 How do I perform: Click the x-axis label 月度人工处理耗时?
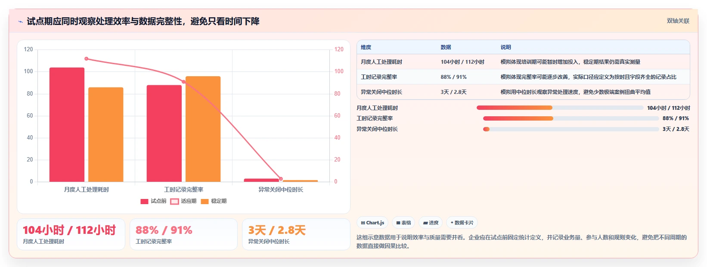pyautogui.click(x=87, y=189)
